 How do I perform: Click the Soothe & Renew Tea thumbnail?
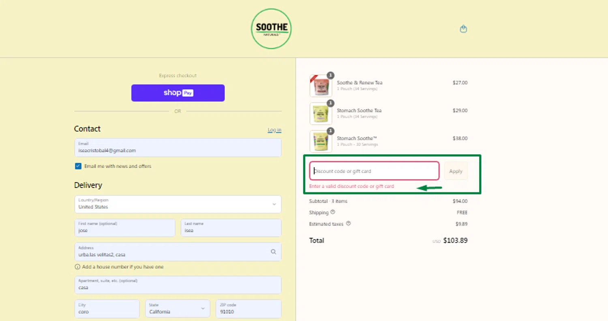321,86
